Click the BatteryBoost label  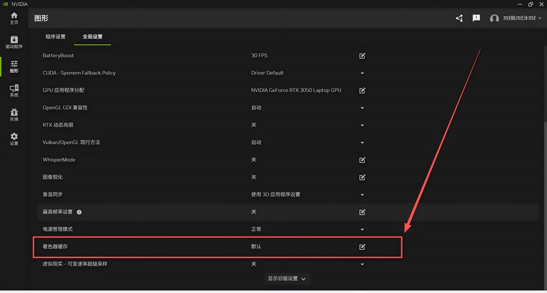(x=58, y=56)
